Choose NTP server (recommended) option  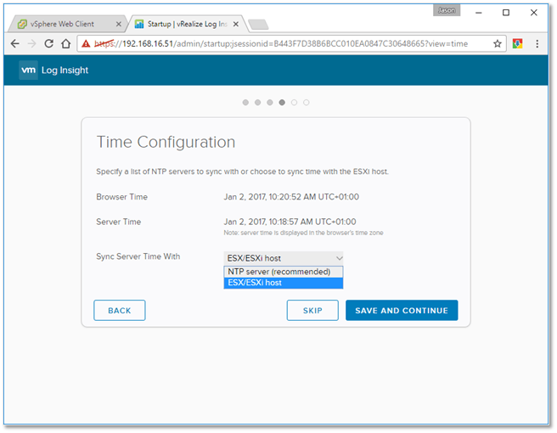(284, 272)
